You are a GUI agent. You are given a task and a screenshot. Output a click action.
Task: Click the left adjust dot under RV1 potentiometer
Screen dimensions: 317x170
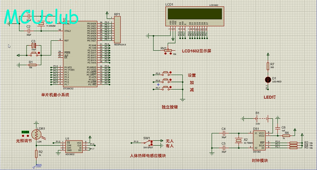click(x=166, y=54)
